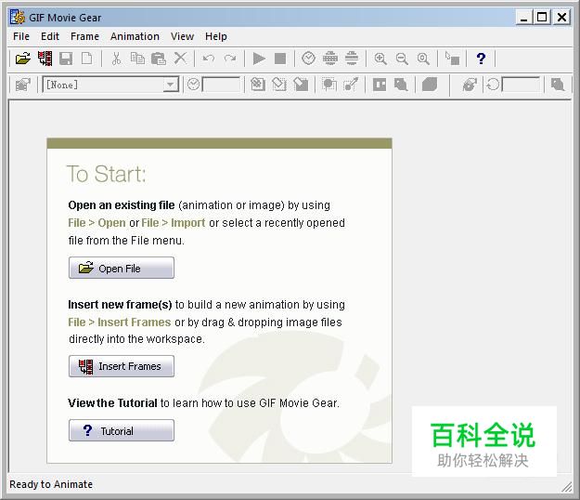The image size is (580, 500).
Task: Maximize the GIF Movie Gear window
Action: click(x=542, y=17)
